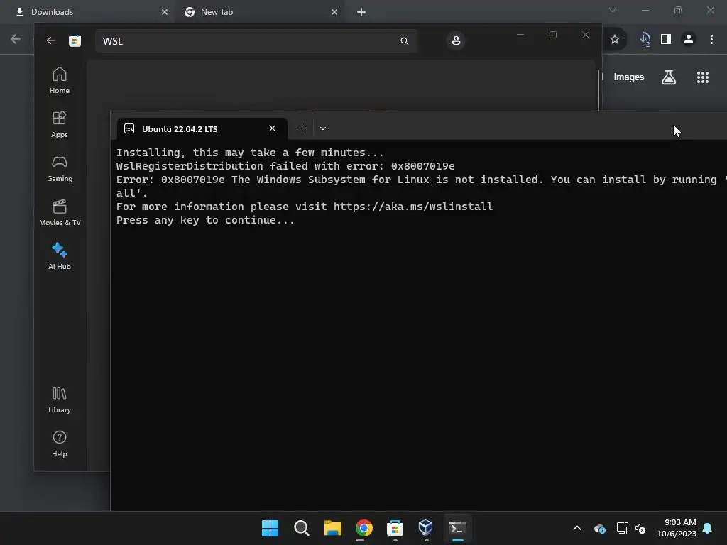The height and width of the screenshot is (545, 727).
Task: Switch to the New Tab tab in Chrome
Action: [x=260, y=12]
